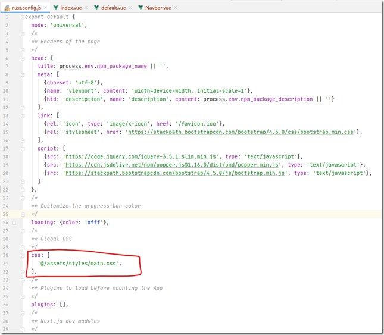Image resolution: width=384 pixels, height=335 pixels.
Task: Click the '#fff' color string
Action: point(93,223)
